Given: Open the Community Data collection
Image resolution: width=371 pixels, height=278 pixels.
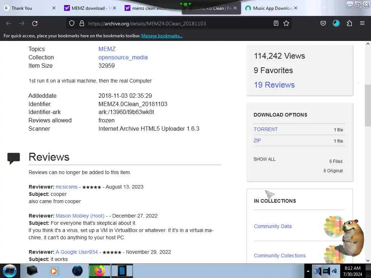Looking at the screenshot, I should tap(272, 226).
